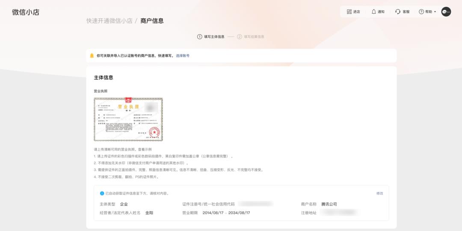The width and height of the screenshot is (462, 231).
Task: Click 查看示例 link
Action: [145, 150]
